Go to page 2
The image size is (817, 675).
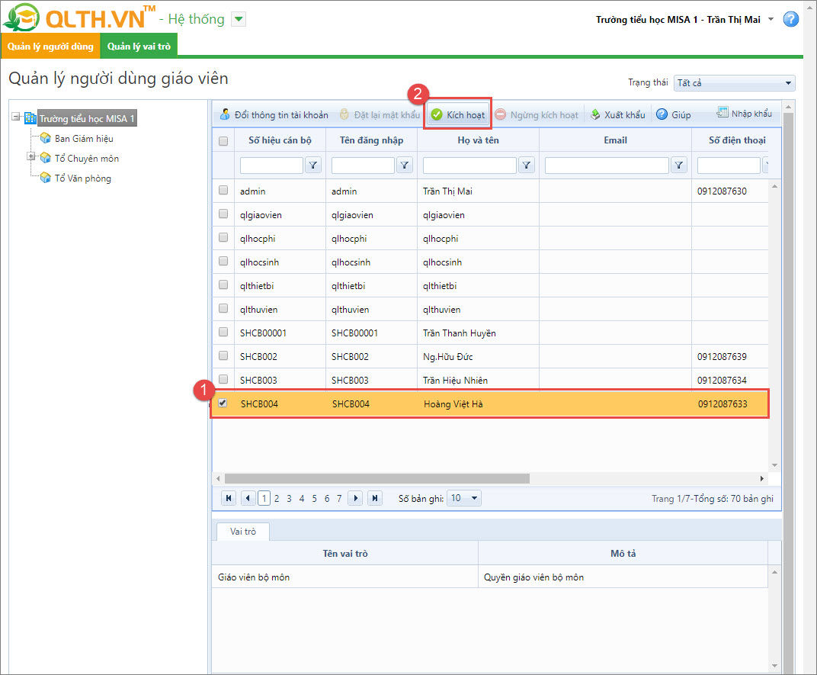click(x=277, y=499)
